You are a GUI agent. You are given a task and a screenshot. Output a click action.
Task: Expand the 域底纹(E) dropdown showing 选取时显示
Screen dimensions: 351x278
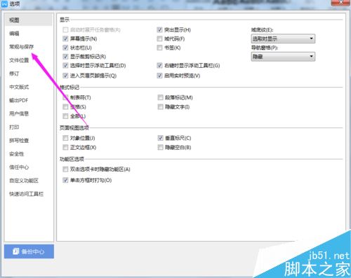[x=283, y=39]
